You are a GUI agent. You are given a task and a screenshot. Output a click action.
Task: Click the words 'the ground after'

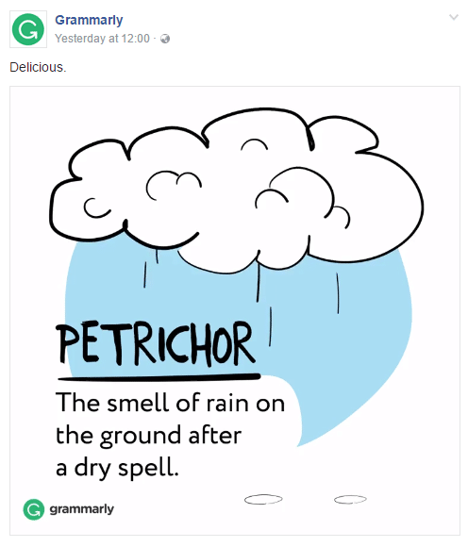coord(149,436)
